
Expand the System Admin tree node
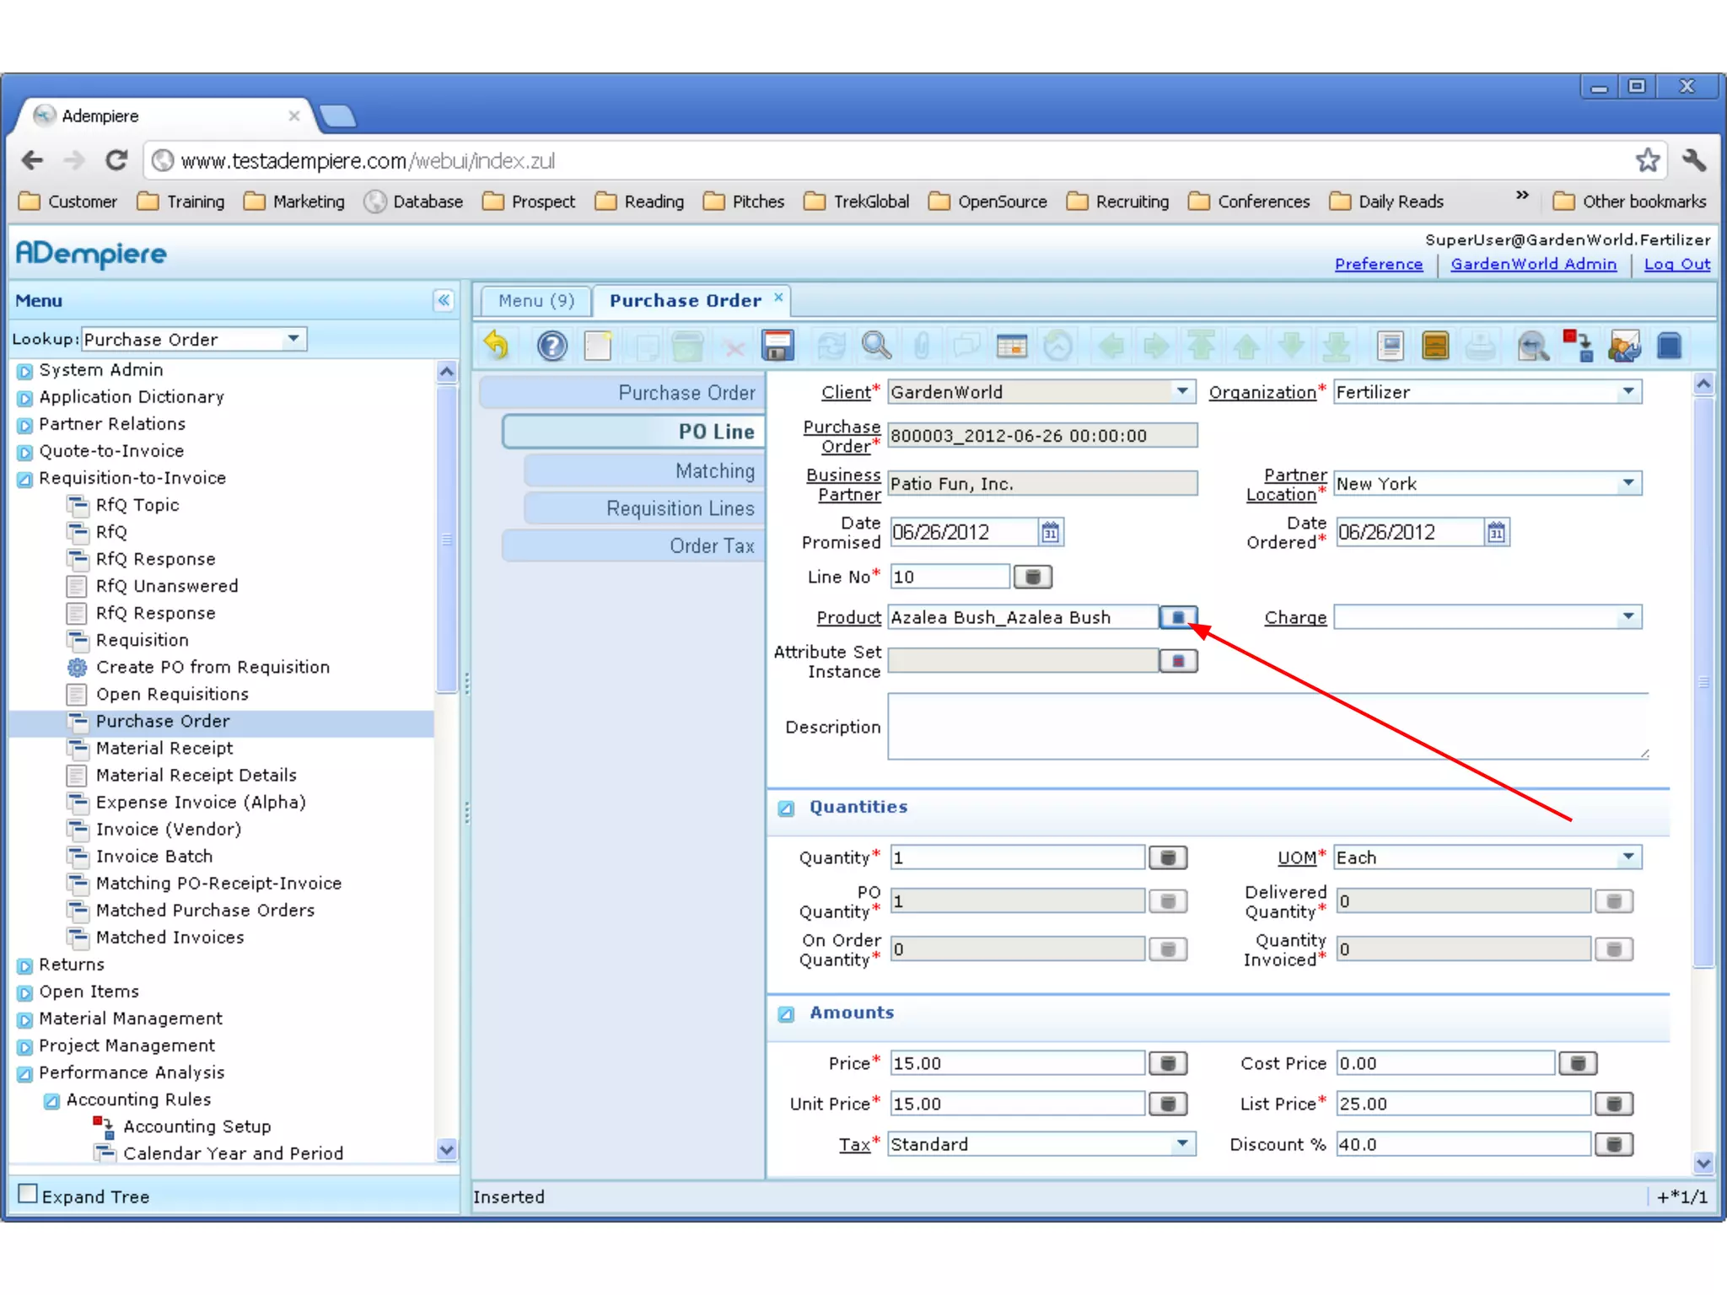(24, 370)
